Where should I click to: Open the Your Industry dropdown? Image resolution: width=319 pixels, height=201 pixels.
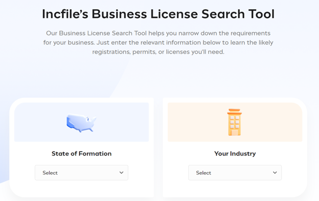[x=235, y=172]
